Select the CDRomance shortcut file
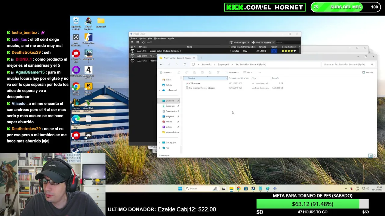 [195, 83]
